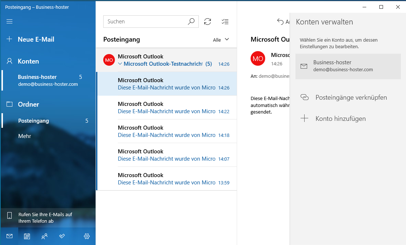Open the People contacts icon
Screen dimensions: 406x245
pyautogui.click(x=45, y=236)
